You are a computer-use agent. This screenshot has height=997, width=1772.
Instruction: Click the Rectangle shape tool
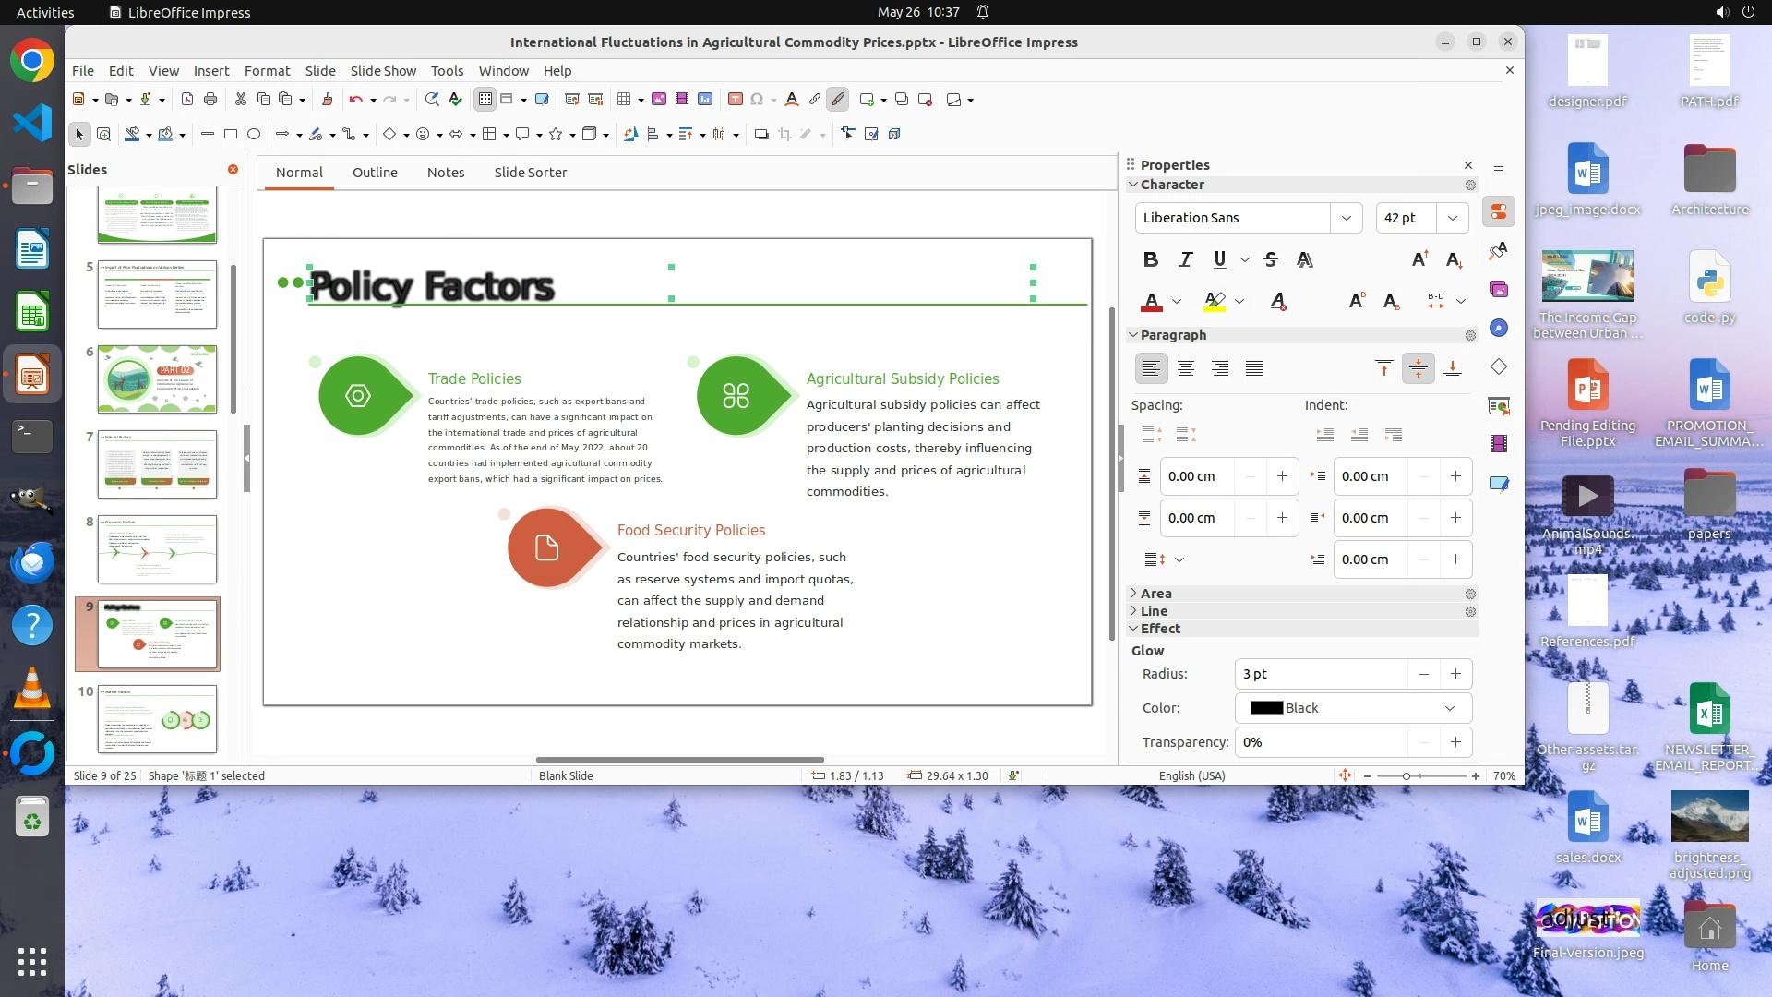[231, 135]
